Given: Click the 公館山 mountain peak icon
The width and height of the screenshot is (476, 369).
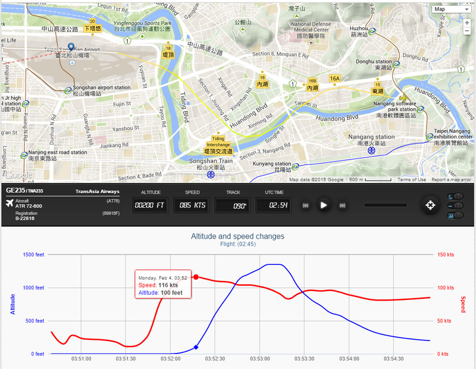Looking at the screenshot, I should (243, 29).
